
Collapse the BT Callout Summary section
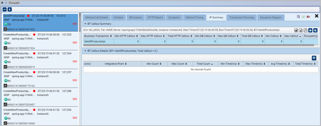(x=85, y=24)
